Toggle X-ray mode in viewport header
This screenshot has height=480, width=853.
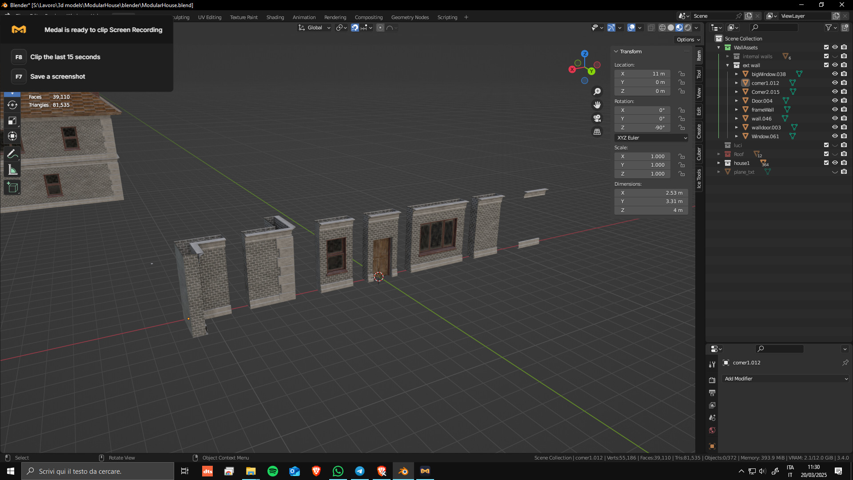pos(651,28)
